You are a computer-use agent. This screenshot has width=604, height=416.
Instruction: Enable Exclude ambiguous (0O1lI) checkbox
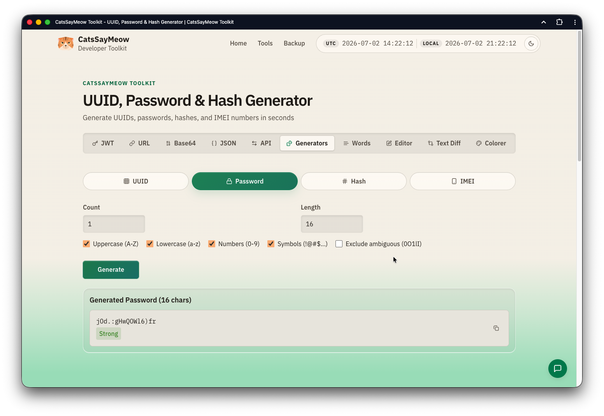(x=339, y=244)
